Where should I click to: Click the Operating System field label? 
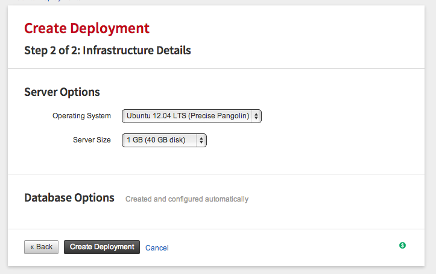click(81, 116)
